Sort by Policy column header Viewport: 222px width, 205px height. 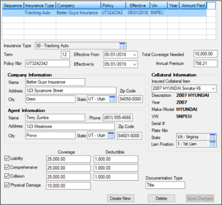(113, 6)
